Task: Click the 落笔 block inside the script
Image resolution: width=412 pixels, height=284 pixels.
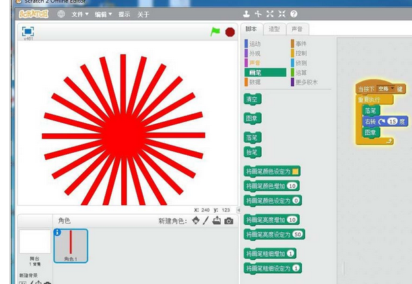Action: tap(371, 110)
